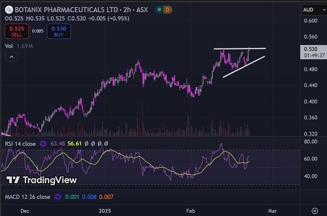Click the 0.360 price scale label

tap(310, 117)
